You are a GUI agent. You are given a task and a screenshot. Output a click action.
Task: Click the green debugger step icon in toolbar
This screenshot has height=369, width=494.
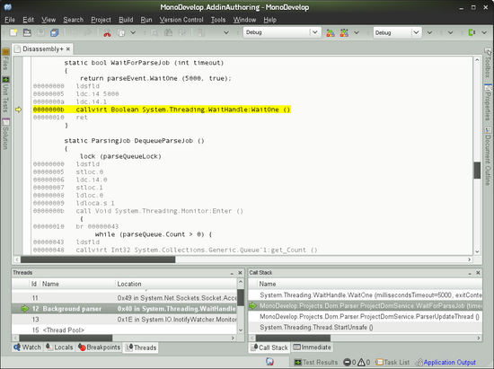pos(472,32)
